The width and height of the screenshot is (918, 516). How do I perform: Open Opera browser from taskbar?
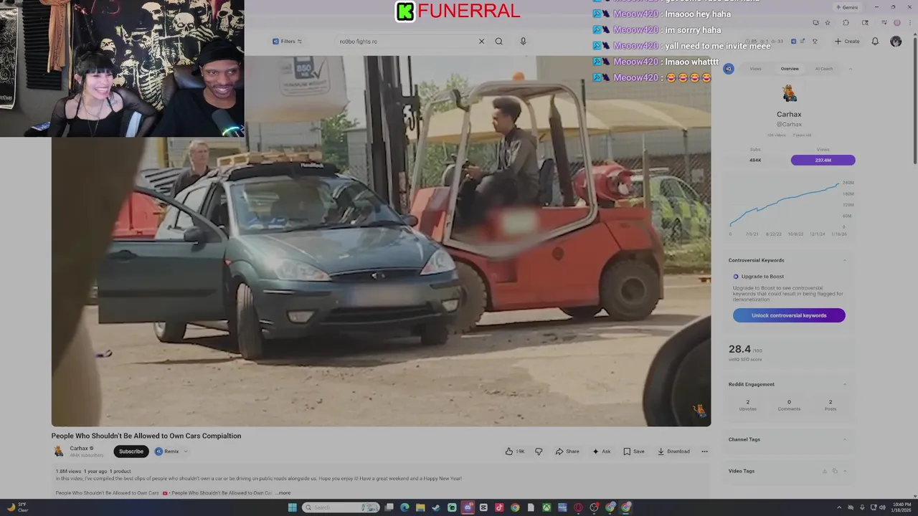(578, 507)
